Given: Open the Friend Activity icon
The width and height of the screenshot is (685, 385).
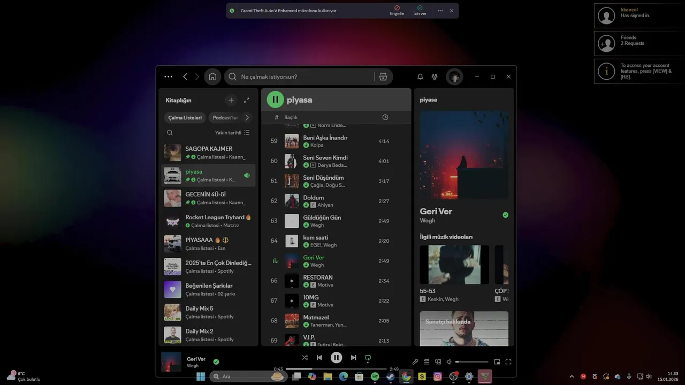Looking at the screenshot, I should coord(435,76).
